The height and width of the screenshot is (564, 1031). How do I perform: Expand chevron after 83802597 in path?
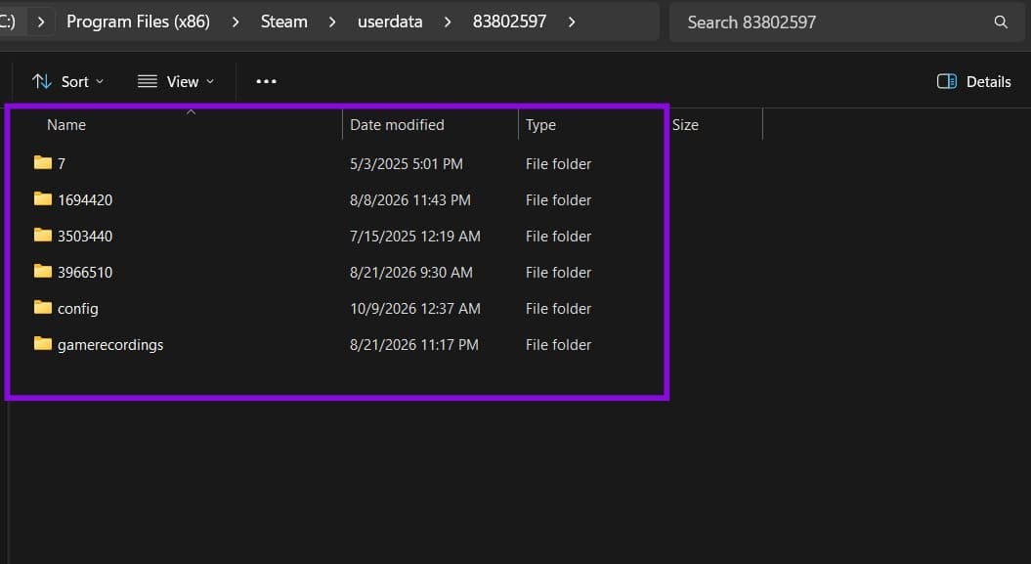pos(572,22)
